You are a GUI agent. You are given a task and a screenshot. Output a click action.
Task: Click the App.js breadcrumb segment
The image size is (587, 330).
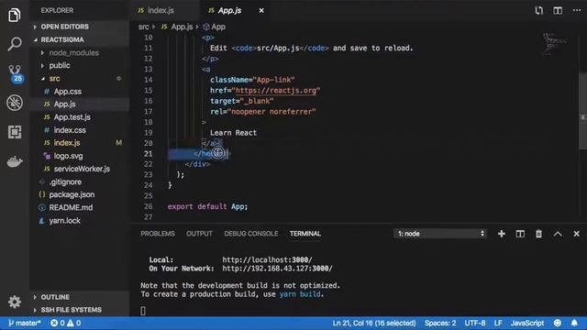[x=177, y=27]
